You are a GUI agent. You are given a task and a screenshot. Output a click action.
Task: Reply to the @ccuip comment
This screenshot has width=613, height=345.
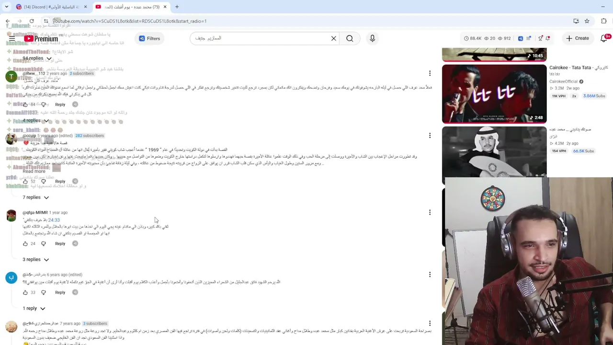[x=60, y=182]
